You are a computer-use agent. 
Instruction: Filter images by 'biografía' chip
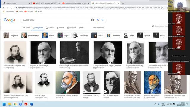tap(11, 36)
